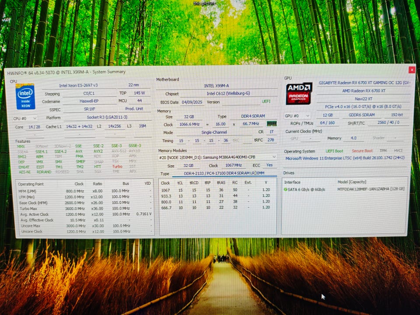
Task: Click the SR1XF SSPEC value
Action: pos(89,109)
